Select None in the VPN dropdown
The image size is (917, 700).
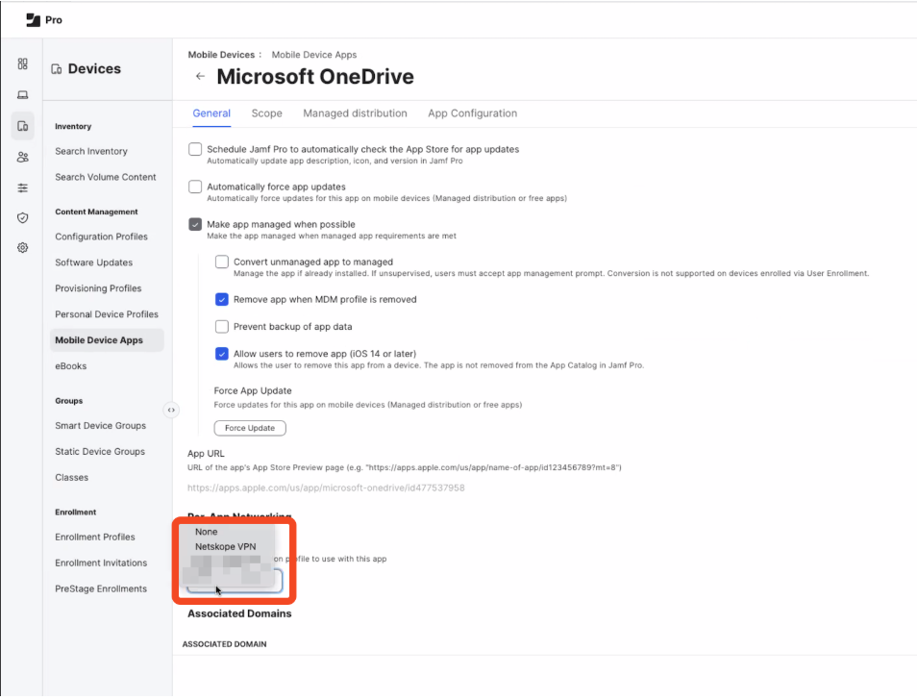click(207, 532)
